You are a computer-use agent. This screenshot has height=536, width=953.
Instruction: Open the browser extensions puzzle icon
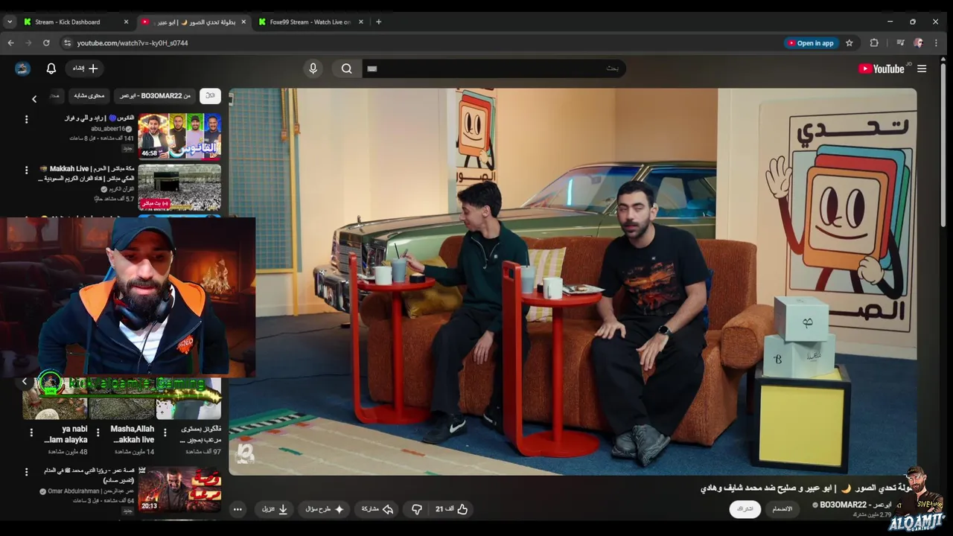[874, 43]
